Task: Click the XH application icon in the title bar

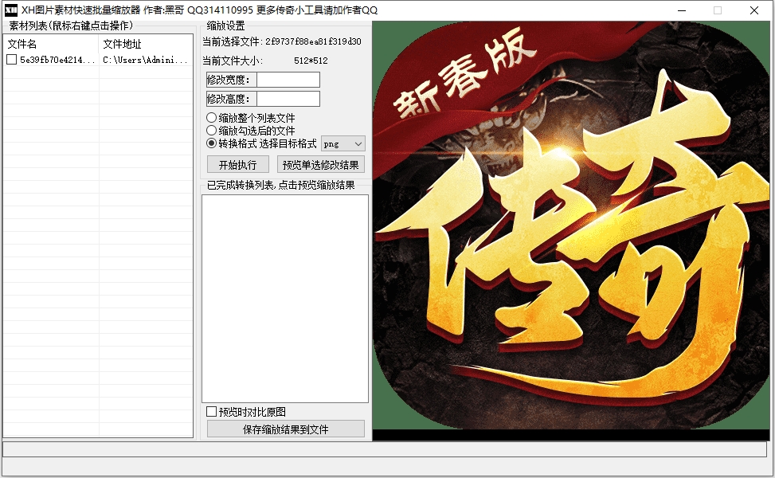Action: (x=10, y=10)
